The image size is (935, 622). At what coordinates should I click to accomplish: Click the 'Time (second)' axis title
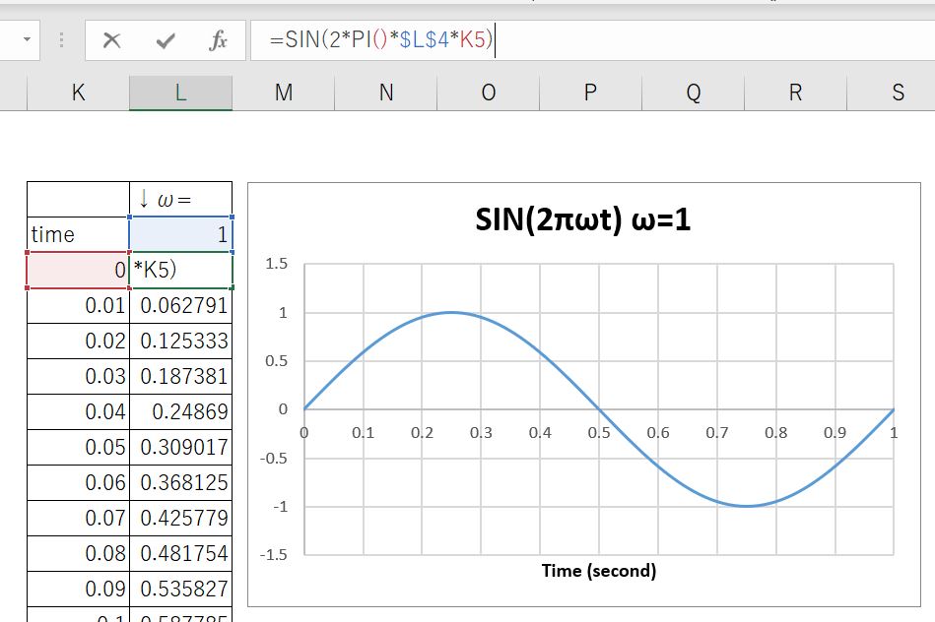click(x=599, y=571)
